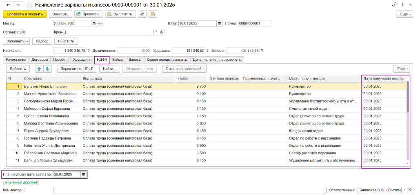The height and width of the screenshot is (195, 418).
Task: Select row Работкина Жанна Дмитриевна
Action: coord(206,146)
